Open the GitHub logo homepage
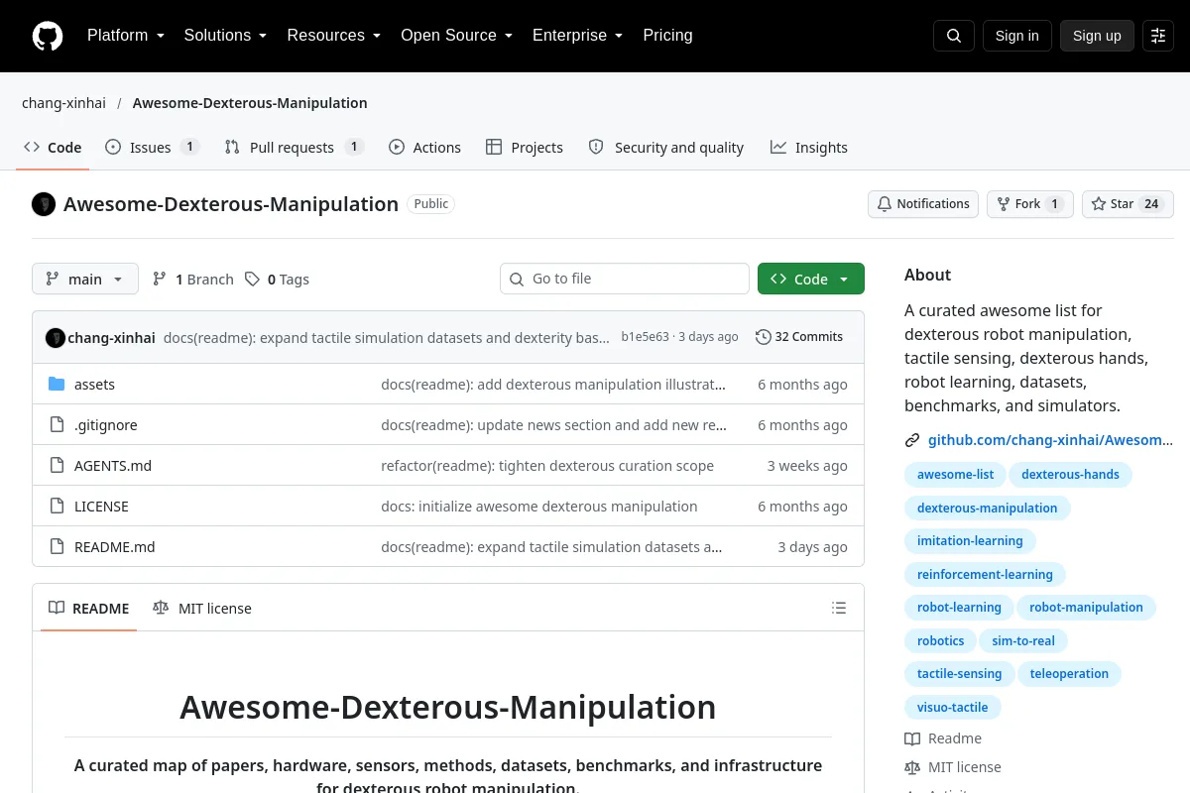Viewport: 1190px width, 793px height. click(x=48, y=36)
